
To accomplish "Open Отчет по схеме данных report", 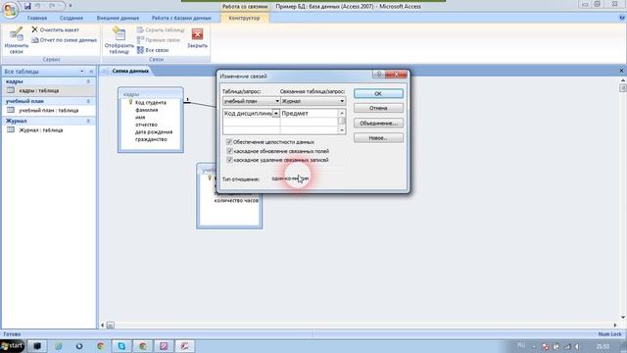I will tap(64, 40).
